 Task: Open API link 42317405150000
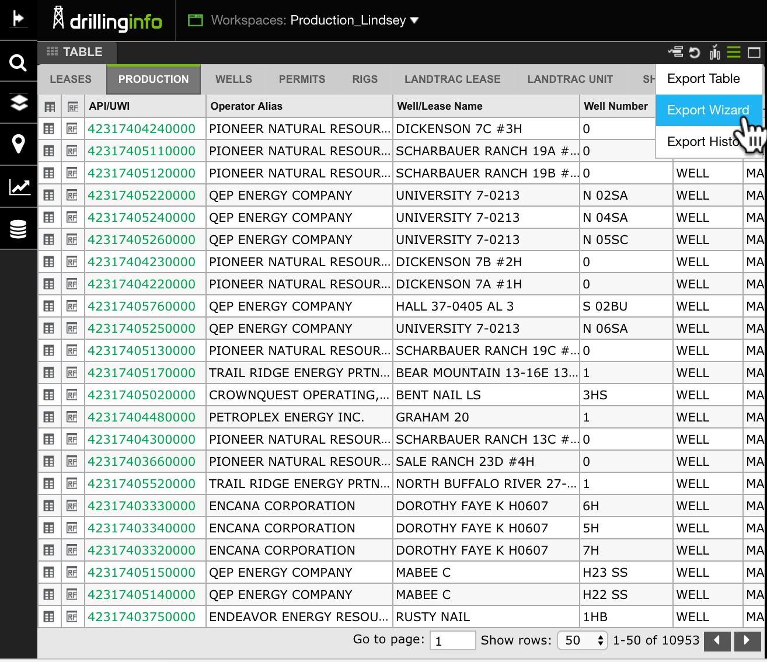click(x=141, y=573)
